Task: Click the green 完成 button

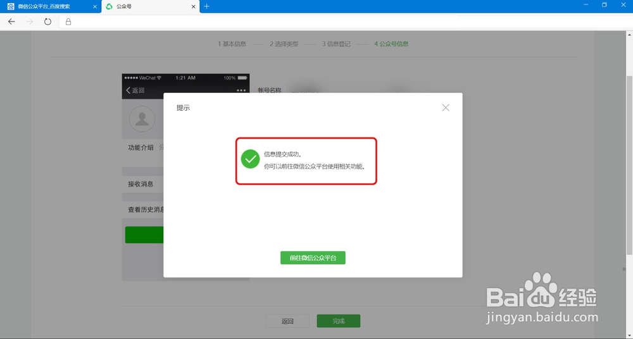Action: (x=339, y=321)
